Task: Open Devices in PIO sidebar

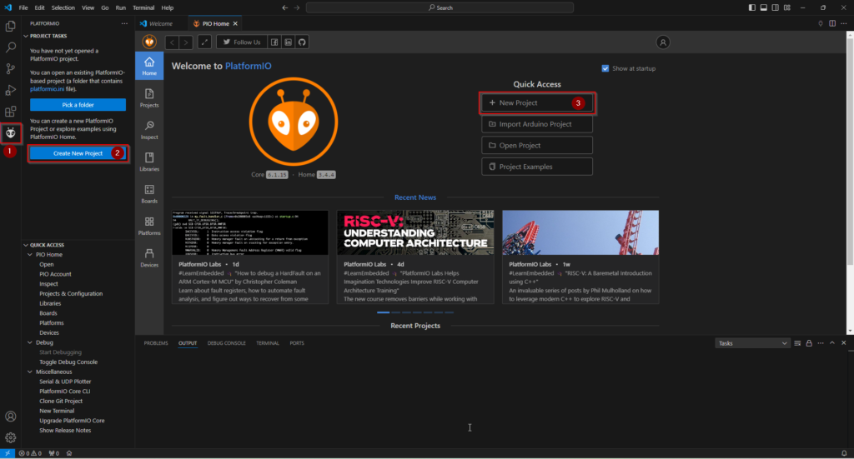Action: [x=149, y=258]
